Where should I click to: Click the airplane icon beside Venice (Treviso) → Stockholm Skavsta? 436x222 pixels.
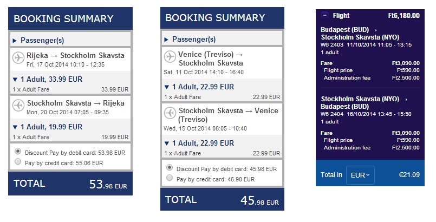pos(171,56)
